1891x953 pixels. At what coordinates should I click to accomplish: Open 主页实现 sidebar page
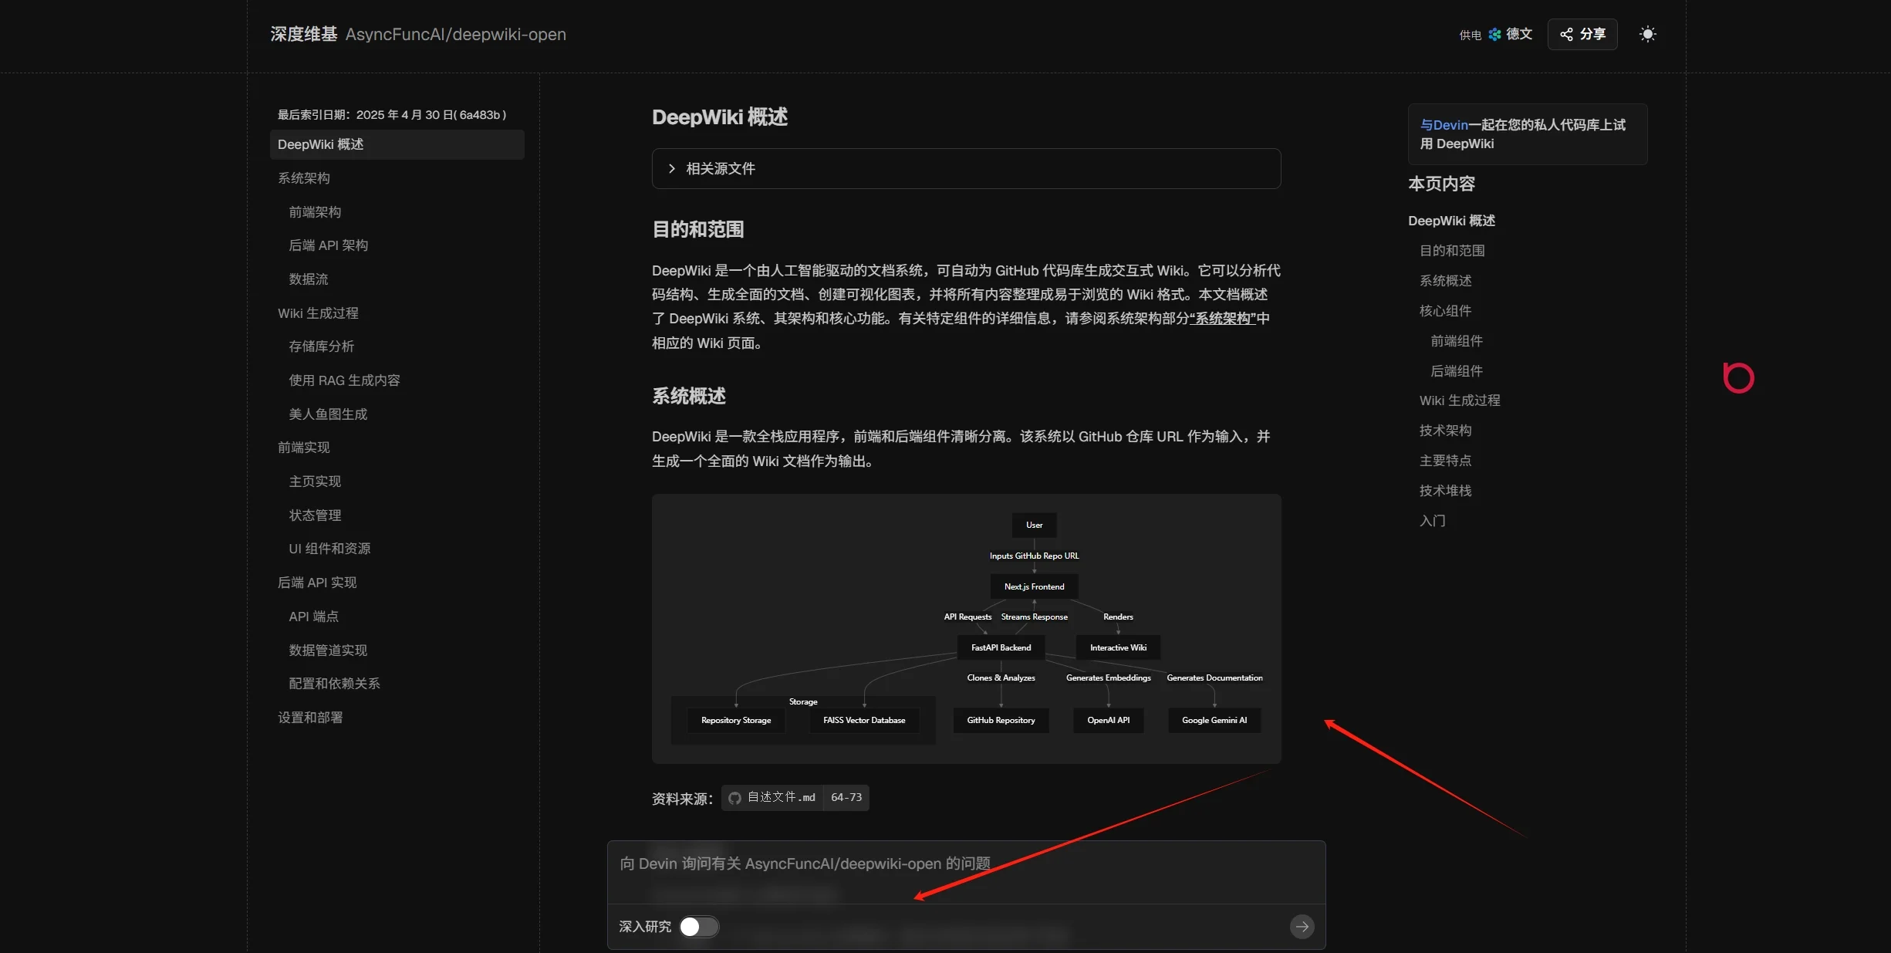(x=315, y=482)
